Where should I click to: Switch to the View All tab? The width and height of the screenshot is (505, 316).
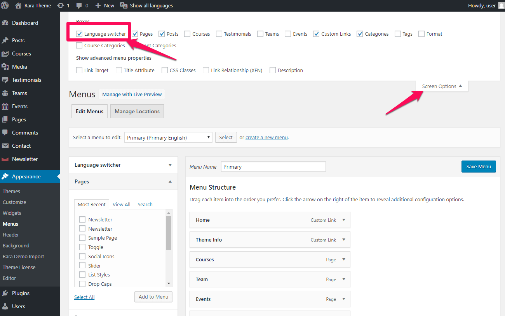point(121,204)
